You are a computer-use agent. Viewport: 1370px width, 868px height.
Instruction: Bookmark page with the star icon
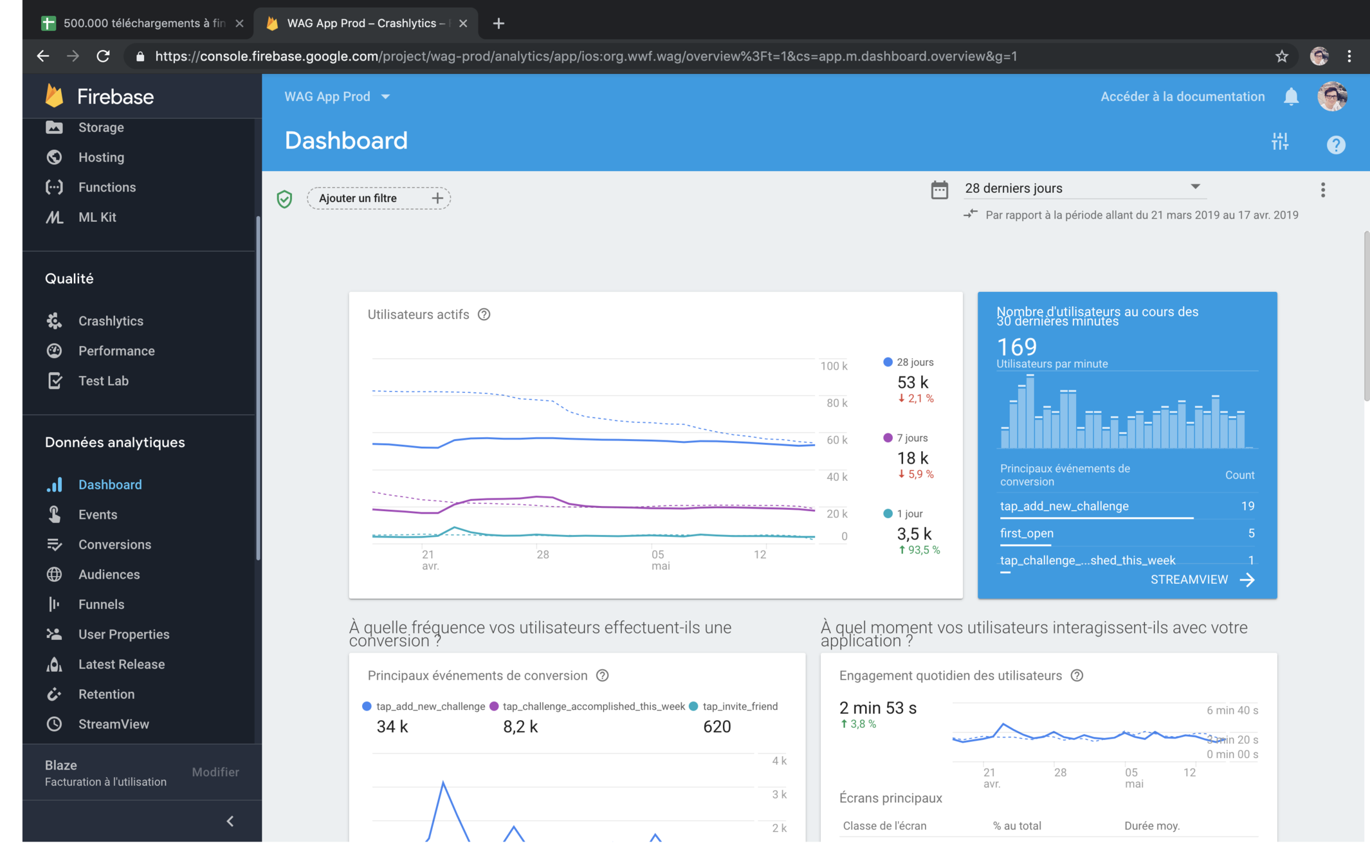coord(1282,56)
